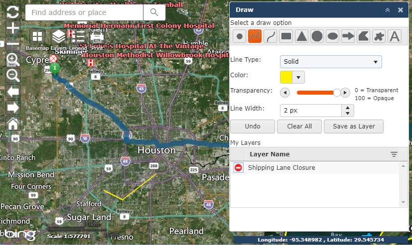Decrease line width with down arrow
412x245 pixels.
click(348, 114)
